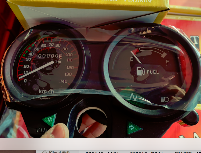Click the 000000 odometer display
201x153 pixels.
click(49, 56)
